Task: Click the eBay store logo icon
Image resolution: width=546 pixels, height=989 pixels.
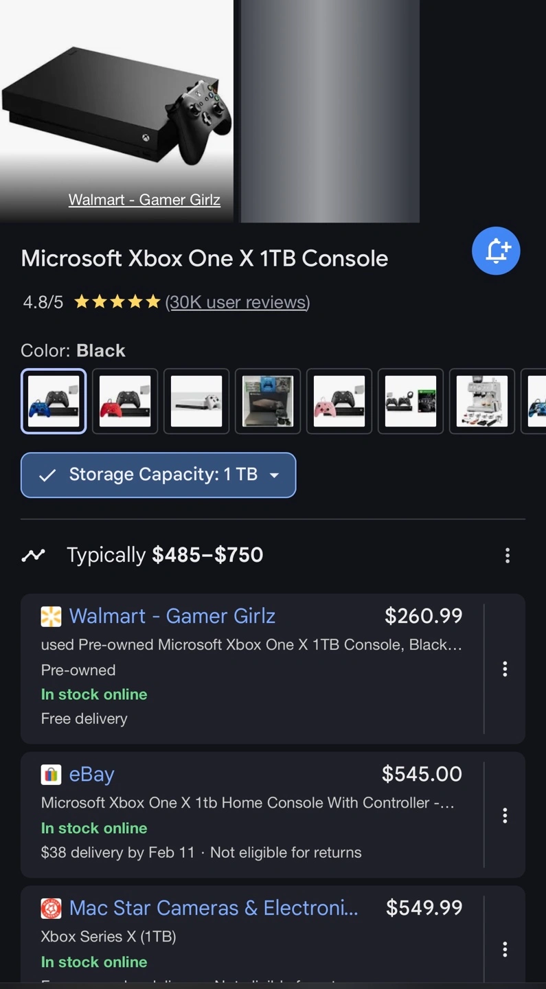Action: tap(51, 775)
